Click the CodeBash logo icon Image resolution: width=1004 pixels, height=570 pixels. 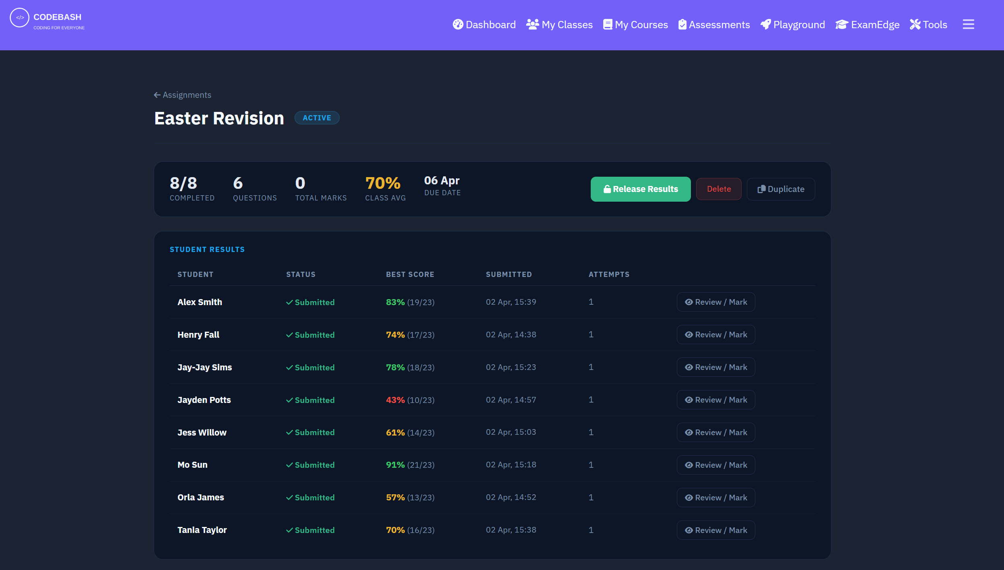point(19,18)
